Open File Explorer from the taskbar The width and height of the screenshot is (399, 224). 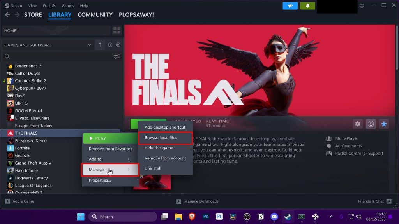click(178, 217)
